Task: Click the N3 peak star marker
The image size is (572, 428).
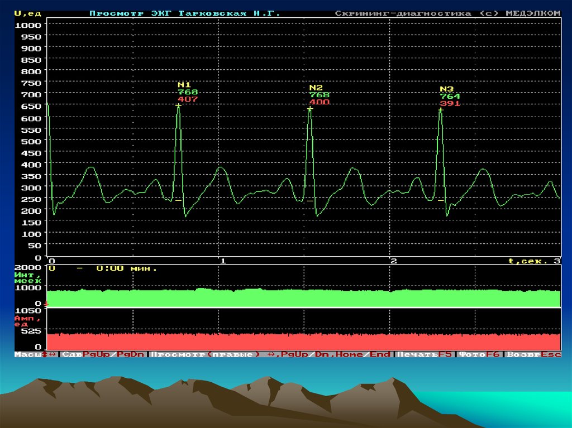Action: [x=441, y=109]
